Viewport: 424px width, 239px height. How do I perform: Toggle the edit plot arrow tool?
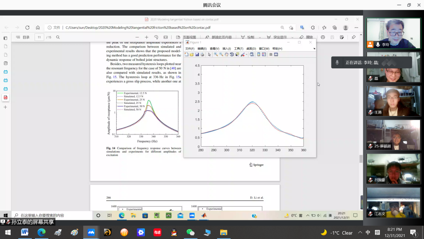209,55
